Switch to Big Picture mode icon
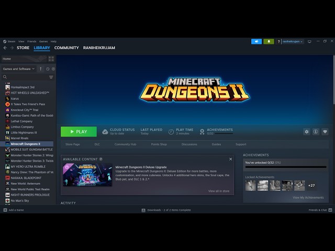The height and width of the screenshot is (251, 335). pyautogui.click(x=309, y=41)
